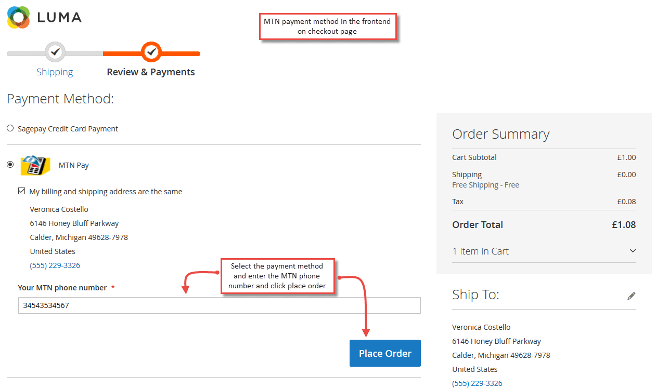Select the Review & Payments step label
656x388 pixels.
tap(151, 72)
